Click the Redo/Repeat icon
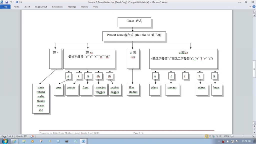The height and width of the screenshot is (144, 256). tap(17, 2)
